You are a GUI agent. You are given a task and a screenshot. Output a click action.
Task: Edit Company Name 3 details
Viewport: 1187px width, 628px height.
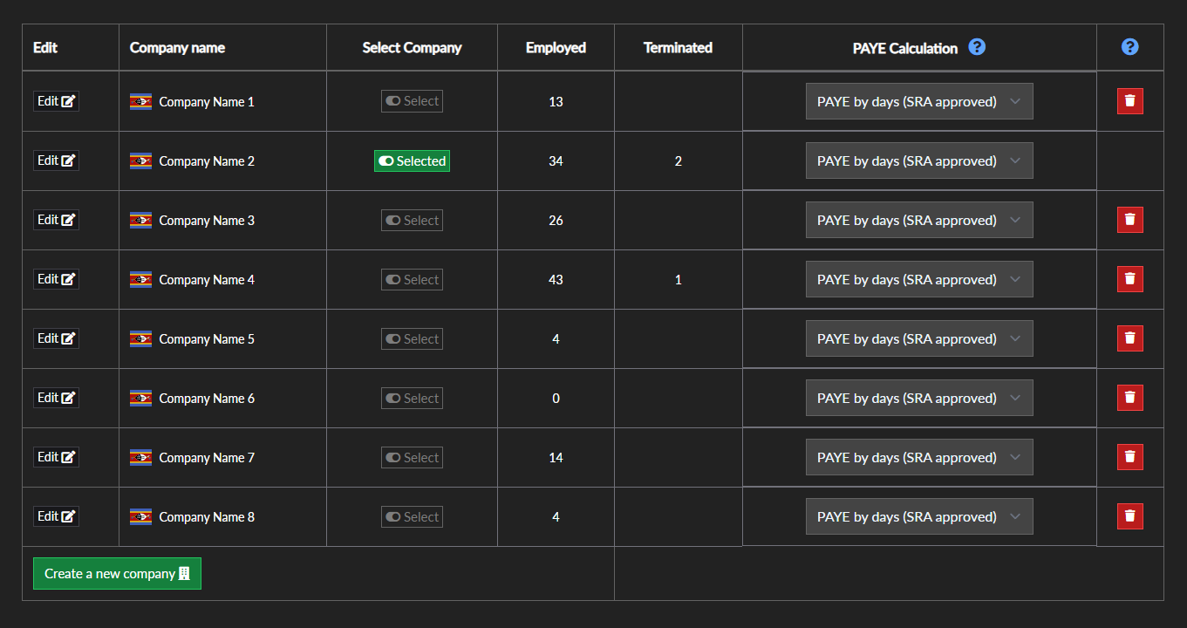(x=56, y=220)
